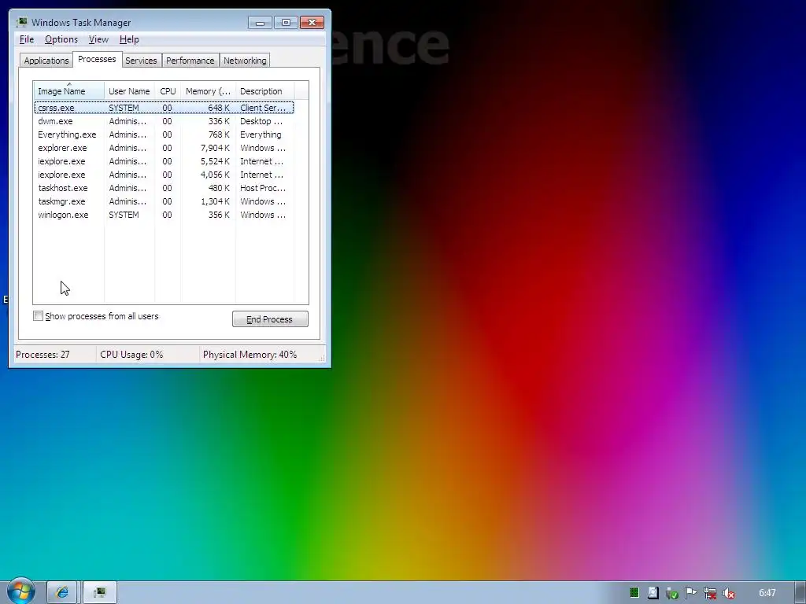The image size is (806, 604).
Task: Click the network disconnected tray icon
Action: (x=710, y=593)
